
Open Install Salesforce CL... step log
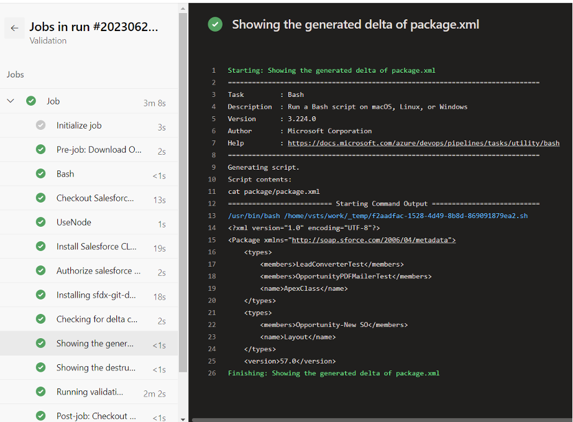89,246
